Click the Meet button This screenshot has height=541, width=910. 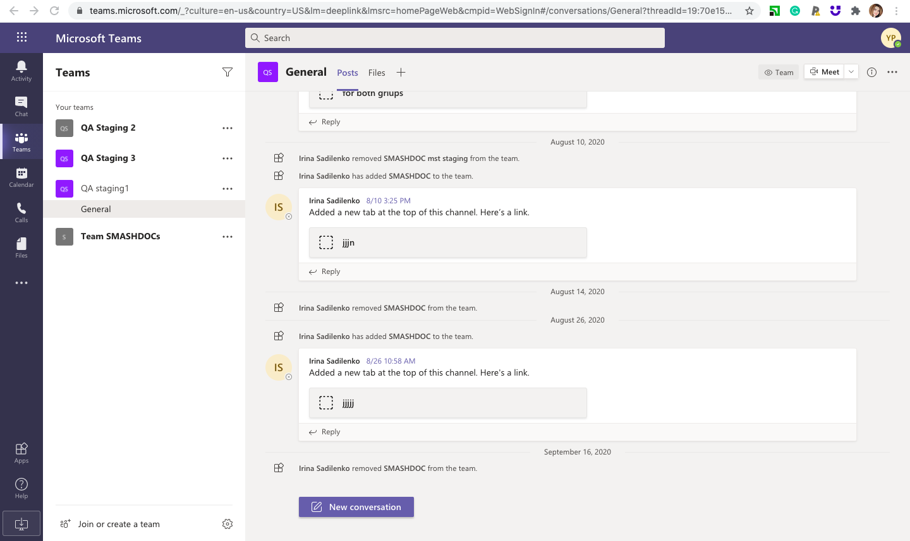click(825, 72)
